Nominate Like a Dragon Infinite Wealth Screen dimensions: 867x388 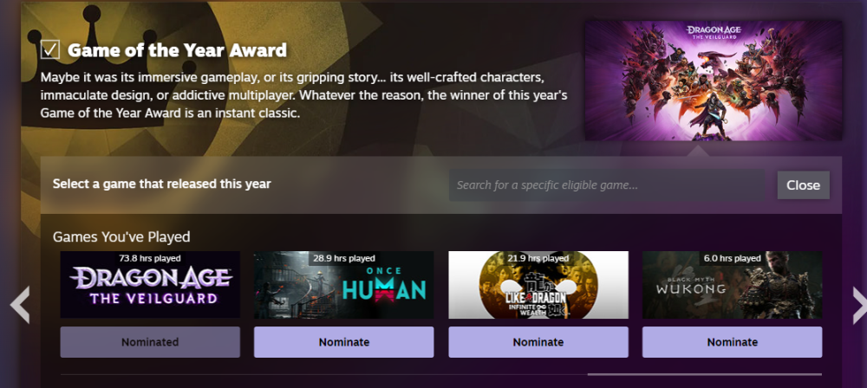[x=538, y=342]
